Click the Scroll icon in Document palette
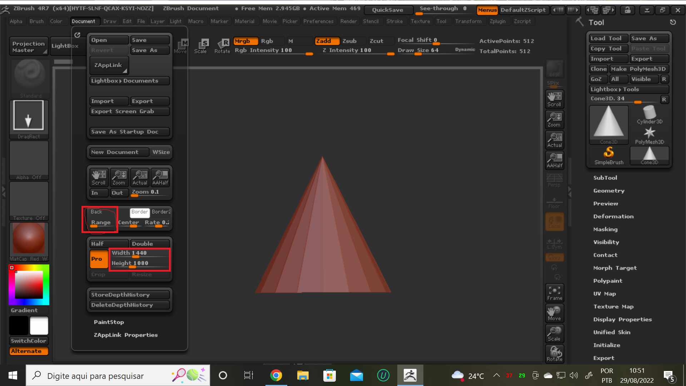Screen dimensions: 686x386 99,178
